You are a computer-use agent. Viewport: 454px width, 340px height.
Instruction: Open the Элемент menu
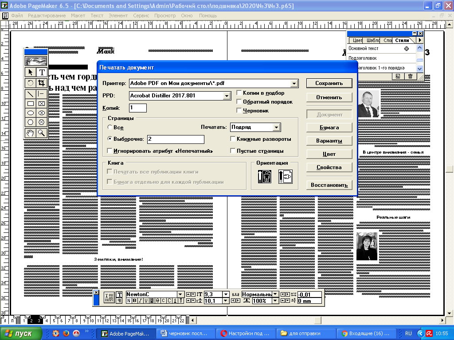click(118, 15)
